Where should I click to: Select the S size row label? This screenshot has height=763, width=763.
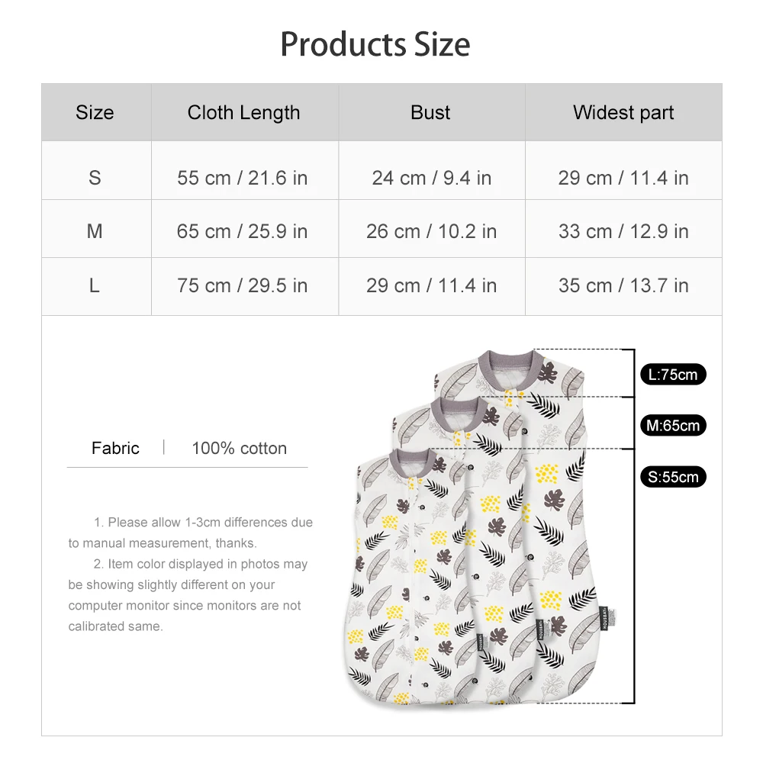pyautogui.click(x=95, y=178)
